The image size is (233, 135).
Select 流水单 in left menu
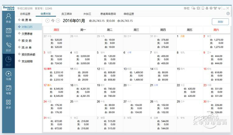[29, 47]
